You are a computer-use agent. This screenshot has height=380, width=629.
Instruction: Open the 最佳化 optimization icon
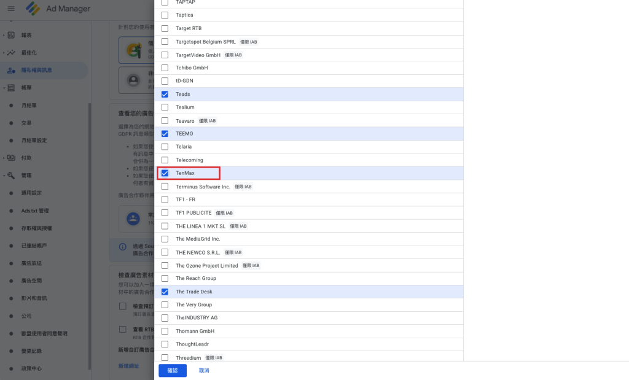(x=11, y=53)
